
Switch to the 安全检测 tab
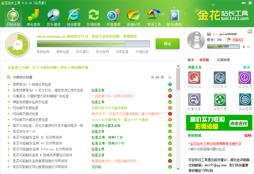click(x=102, y=52)
